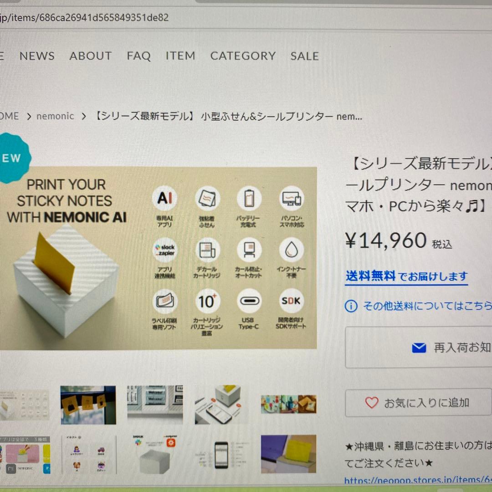The height and width of the screenshot is (492, 492).
Task: Click the blue info circle icon
Action: pyautogui.click(x=351, y=306)
